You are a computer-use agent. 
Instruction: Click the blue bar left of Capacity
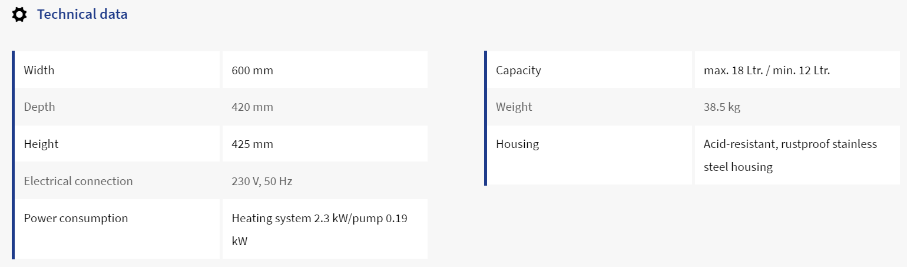point(485,118)
